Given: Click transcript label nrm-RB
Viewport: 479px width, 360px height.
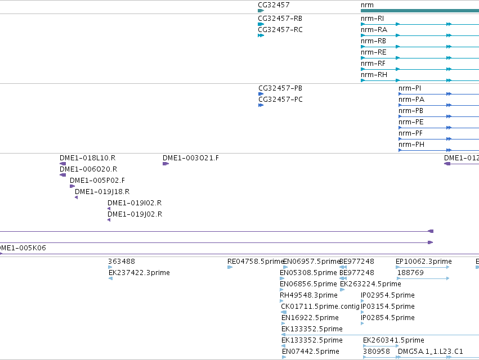Looking at the screenshot, I should tap(373, 41).
